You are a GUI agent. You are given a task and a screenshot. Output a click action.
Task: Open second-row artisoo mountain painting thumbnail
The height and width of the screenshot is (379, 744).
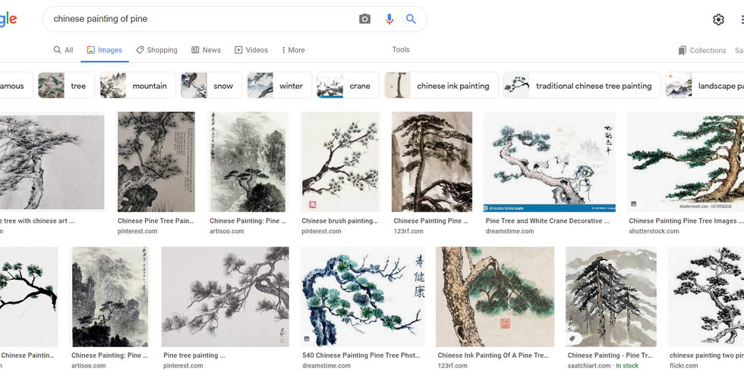110,296
